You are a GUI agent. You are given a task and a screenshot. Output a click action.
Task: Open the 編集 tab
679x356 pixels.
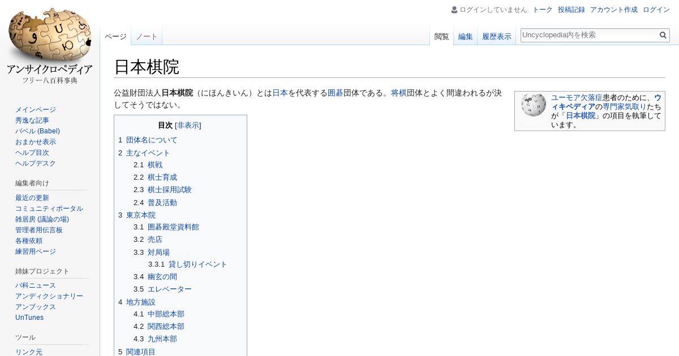(466, 37)
